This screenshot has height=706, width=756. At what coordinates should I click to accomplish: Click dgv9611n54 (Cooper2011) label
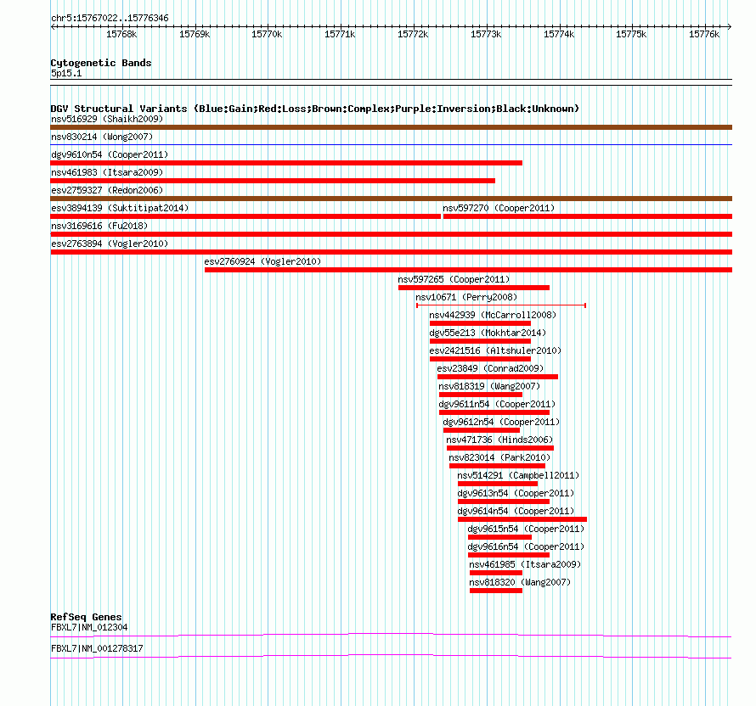(497, 404)
